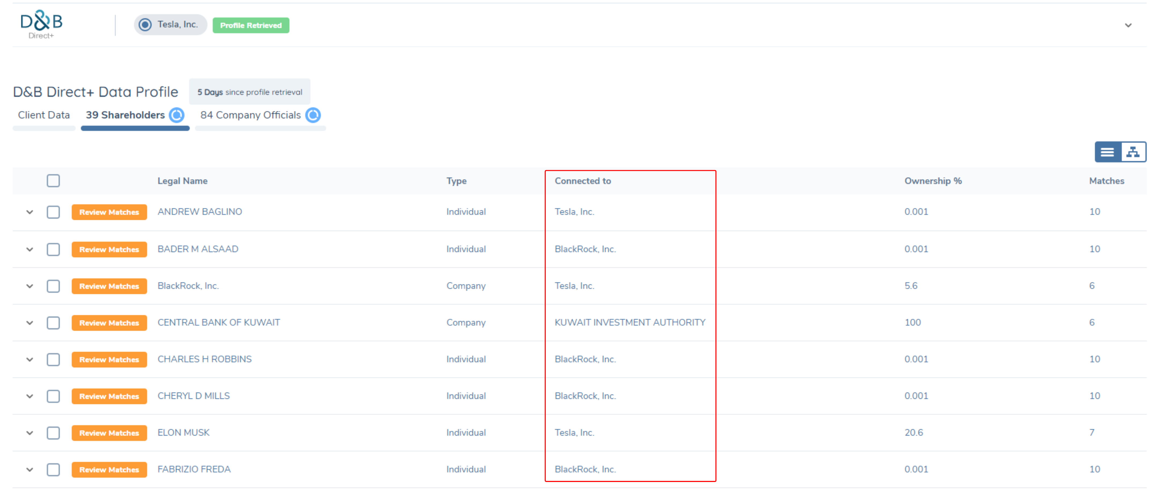
Task: Switch to hierarchy tree view icon
Action: click(1133, 152)
